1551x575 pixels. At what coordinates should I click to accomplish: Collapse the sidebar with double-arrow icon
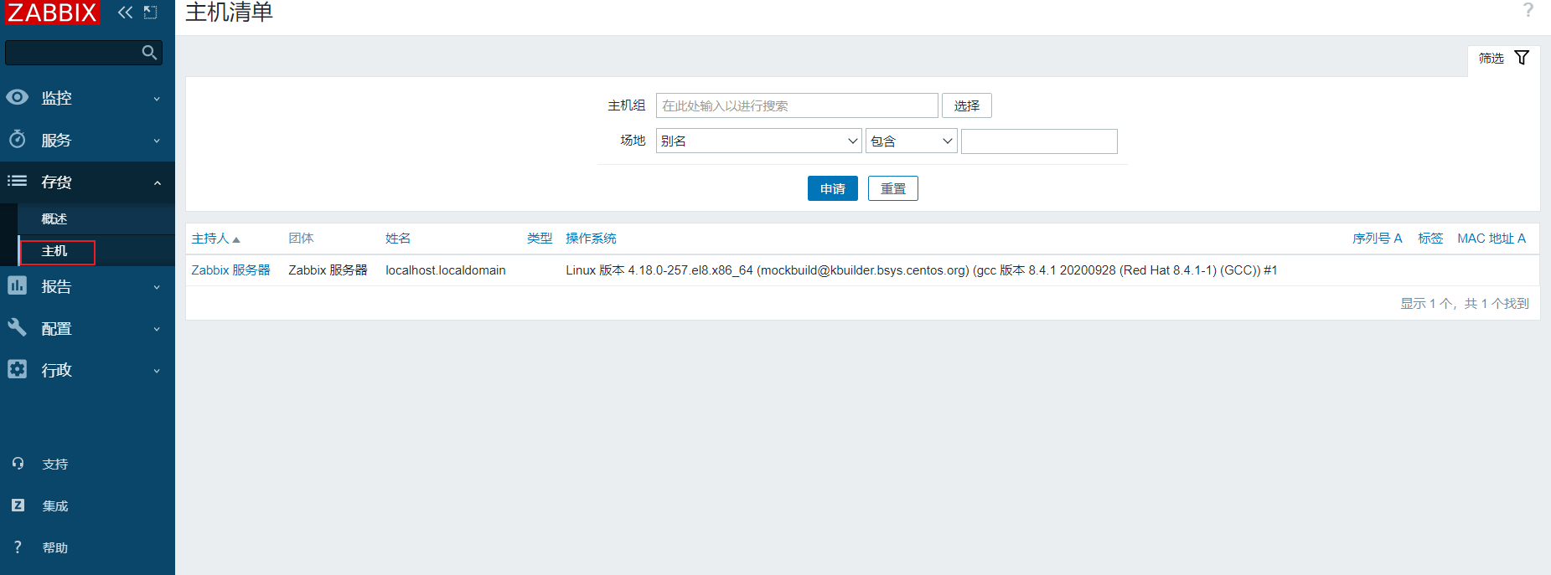click(125, 12)
